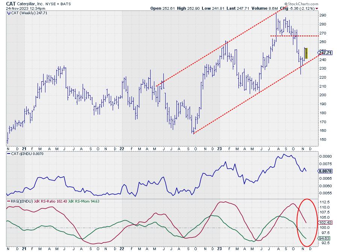Screen dimensions: 338x252
Task: Click the blue line marker before CAT:$INDU
Action: (x=9, y=154)
